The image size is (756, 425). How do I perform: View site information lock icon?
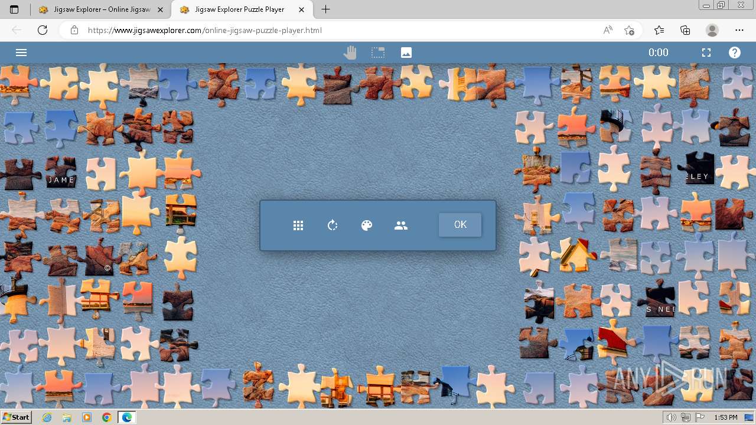(x=74, y=30)
